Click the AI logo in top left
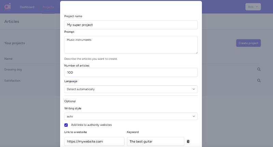273x147 pixels. click(x=8, y=7)
